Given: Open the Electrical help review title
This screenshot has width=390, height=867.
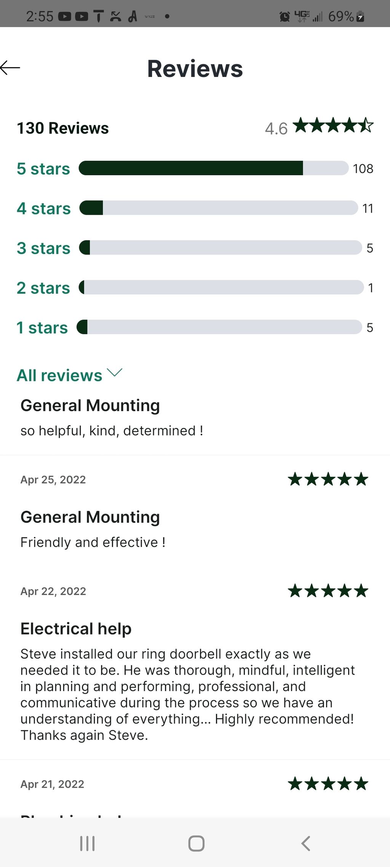Looking at the screenshot, I should point(76,629).
